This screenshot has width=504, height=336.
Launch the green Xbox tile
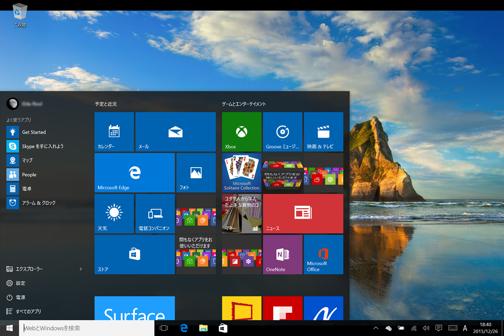click(242, 131)
